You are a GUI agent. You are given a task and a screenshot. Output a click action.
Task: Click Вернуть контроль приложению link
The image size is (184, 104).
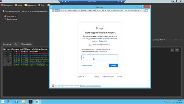90,86
